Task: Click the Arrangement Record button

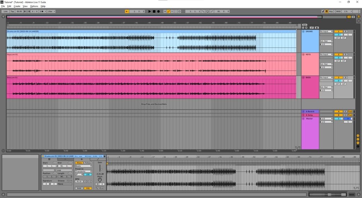Action: tap(158, 11)
